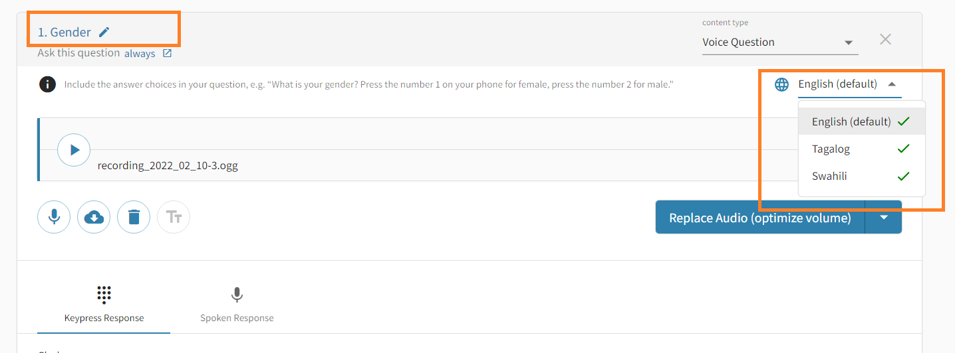Switch to the Spoken Response tab
The width and height of the screenshot is (955, 353).
pyautogui.click(x=237, y=305)
